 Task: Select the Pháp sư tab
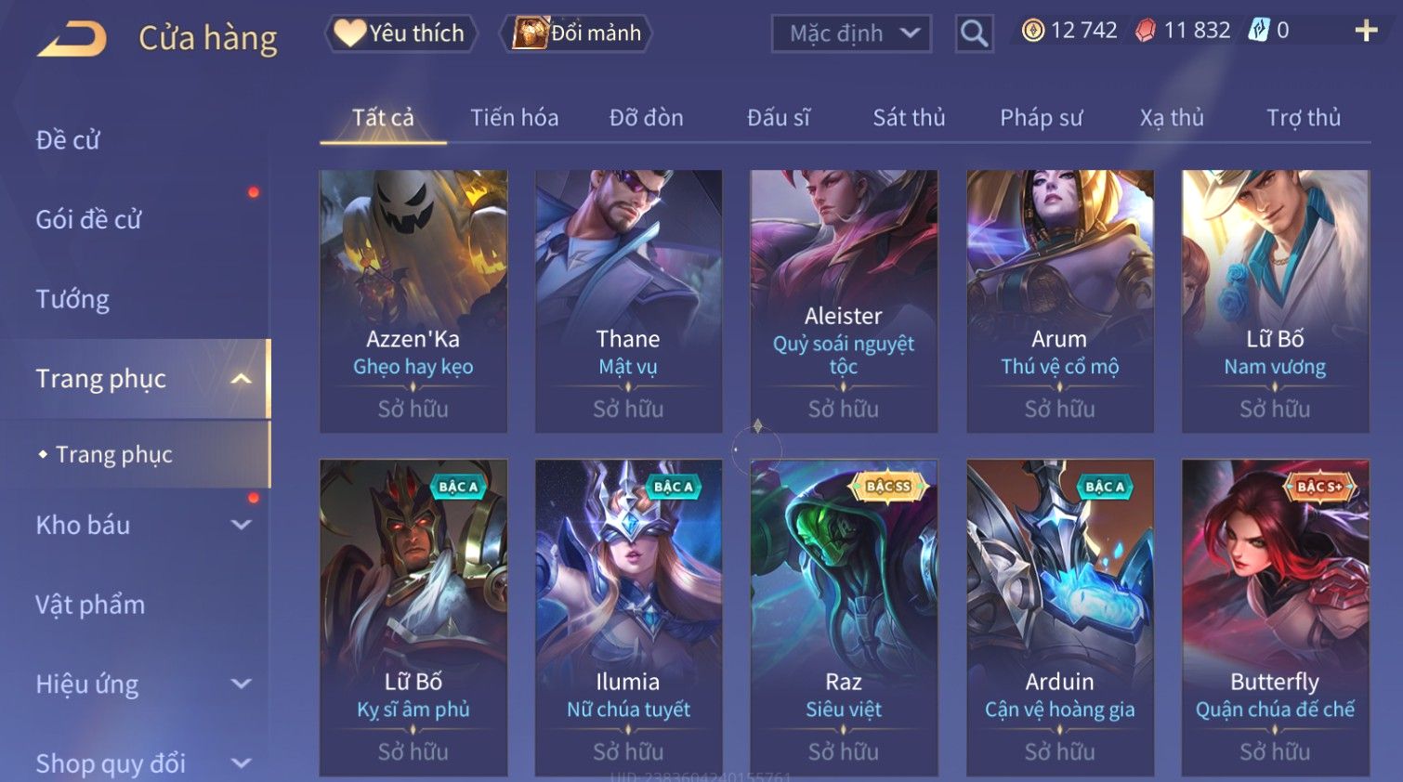click(x=1041, y=118)
